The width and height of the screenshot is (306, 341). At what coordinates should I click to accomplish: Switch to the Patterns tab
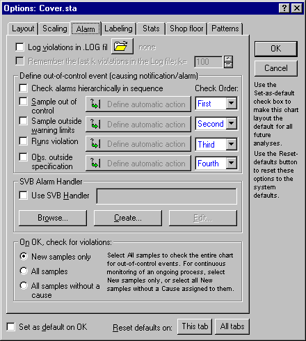pos(225,29)
